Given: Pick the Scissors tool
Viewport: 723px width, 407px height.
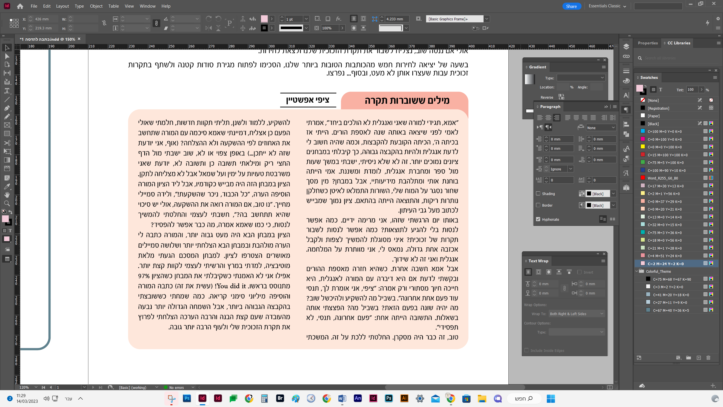Looking at the screenshot, I should click(7, 143).
